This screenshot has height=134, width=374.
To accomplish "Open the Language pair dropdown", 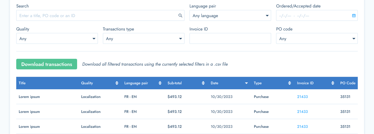I will click(230, 16).
